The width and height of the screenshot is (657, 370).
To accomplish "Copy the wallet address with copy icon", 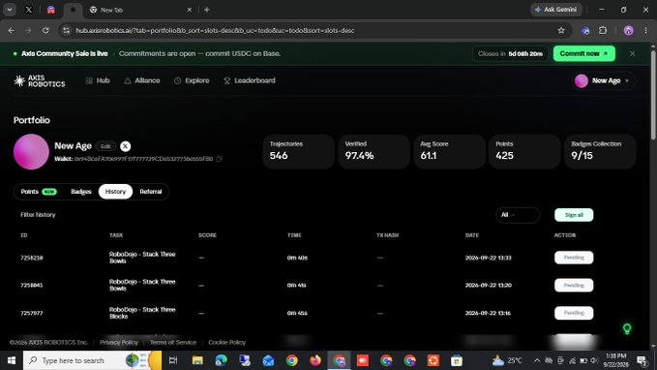I will point(219,159).
